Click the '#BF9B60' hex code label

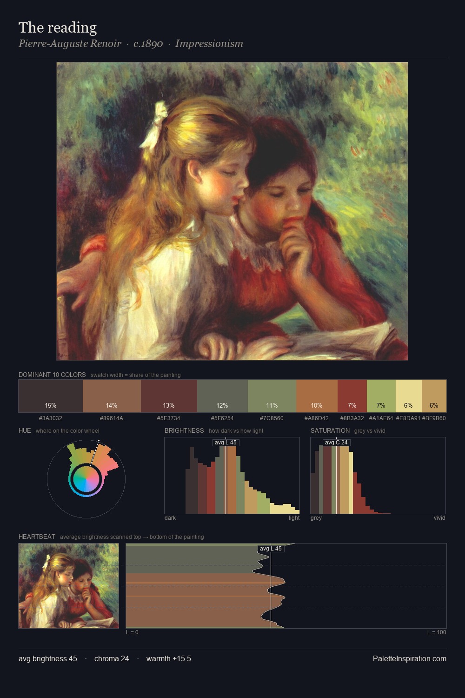tap(434, 418)
